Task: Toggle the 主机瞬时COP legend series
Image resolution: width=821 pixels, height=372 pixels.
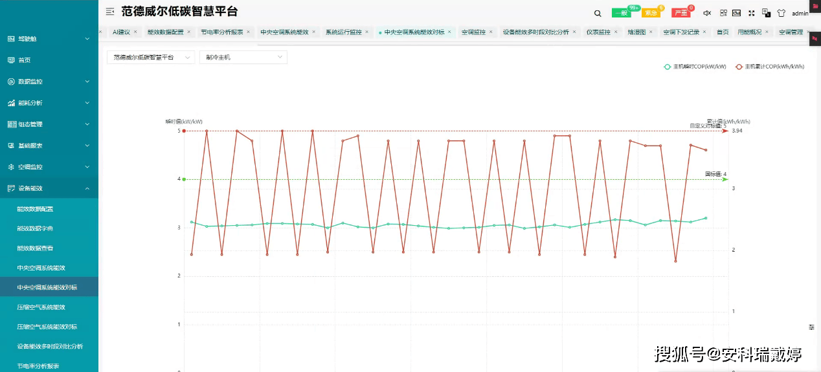Action: [x=695, y=67]
